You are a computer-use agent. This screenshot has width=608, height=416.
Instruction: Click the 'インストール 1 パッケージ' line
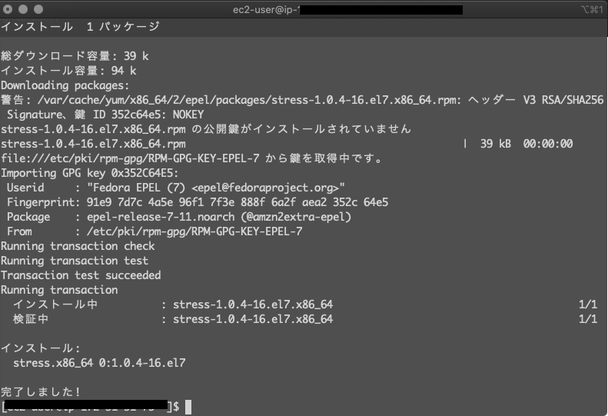point(80,26)
